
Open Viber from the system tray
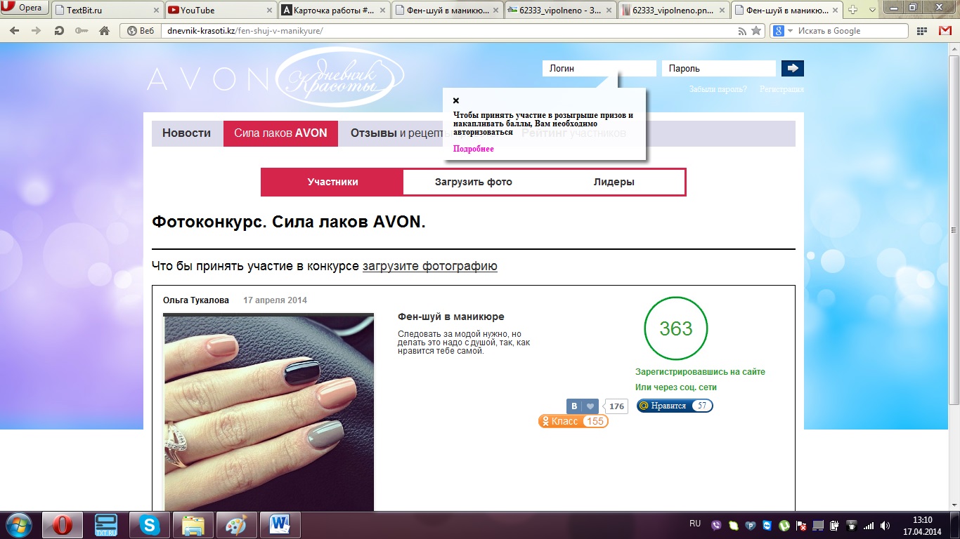click(717, 525)
